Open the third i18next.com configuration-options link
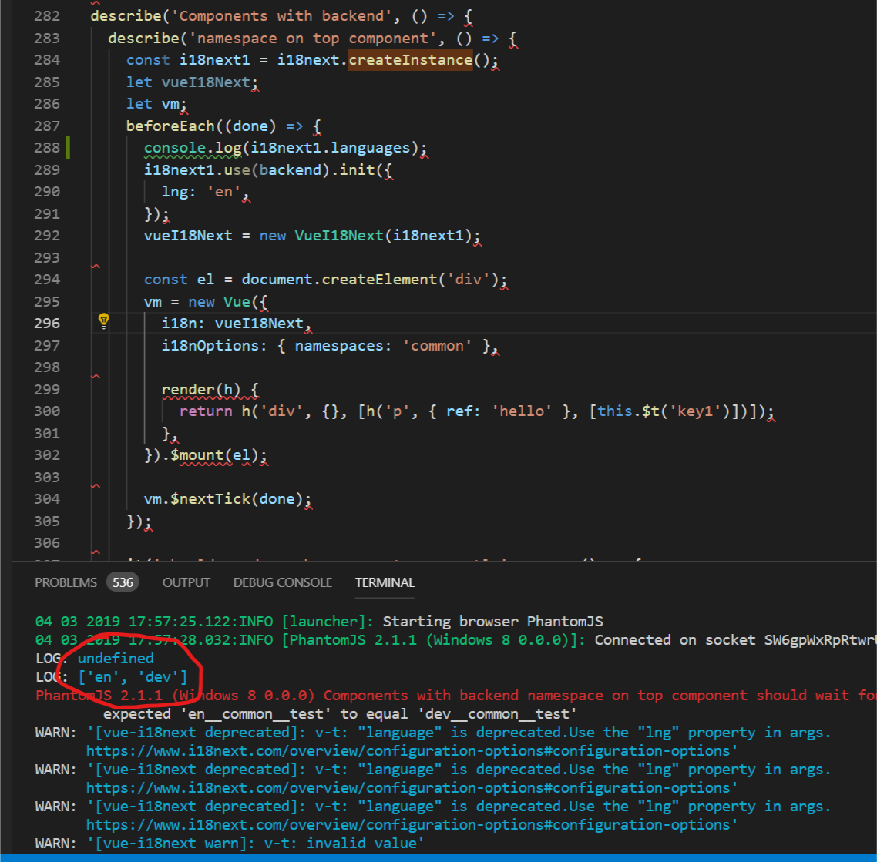Viewport: 877px width, 862px height. click(x=411, y=824)
